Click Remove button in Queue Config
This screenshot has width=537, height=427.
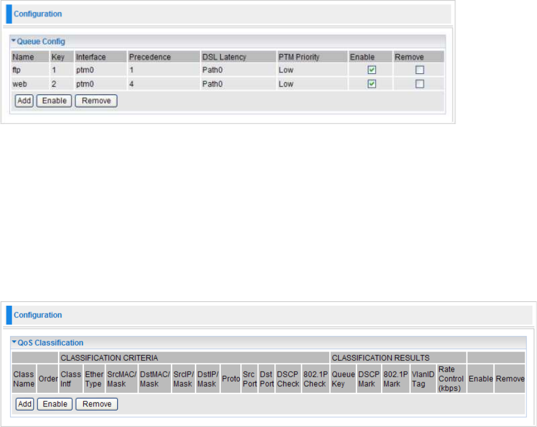pos(96,101)
